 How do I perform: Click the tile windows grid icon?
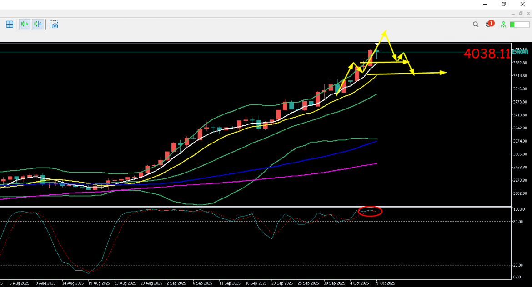tap(10, 25)
